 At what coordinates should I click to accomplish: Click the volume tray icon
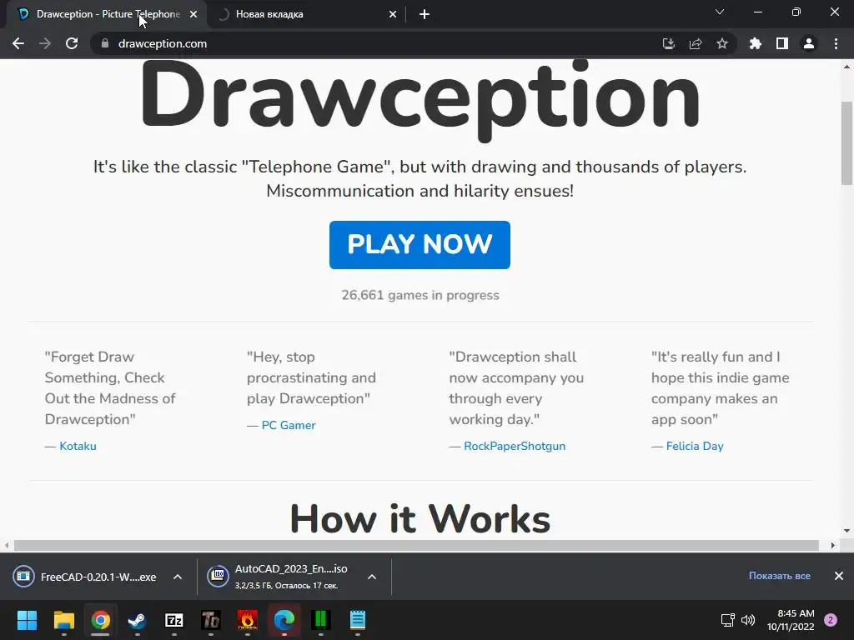pos(748,620)
